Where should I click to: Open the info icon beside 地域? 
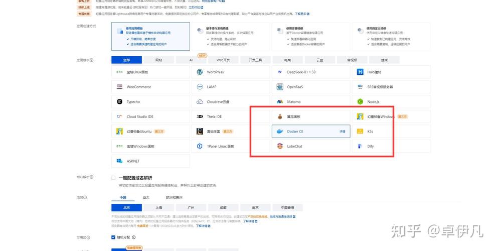coord(85,197)
